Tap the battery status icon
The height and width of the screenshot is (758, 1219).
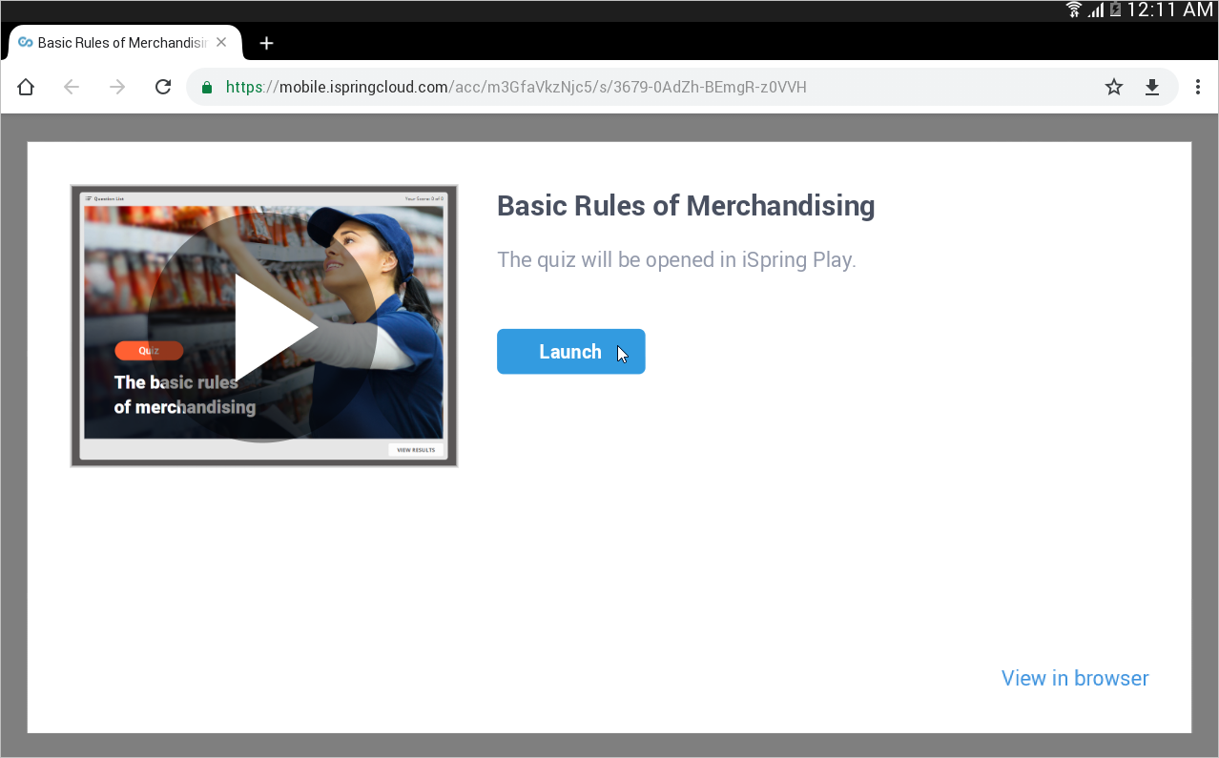tap(1114, 10)
